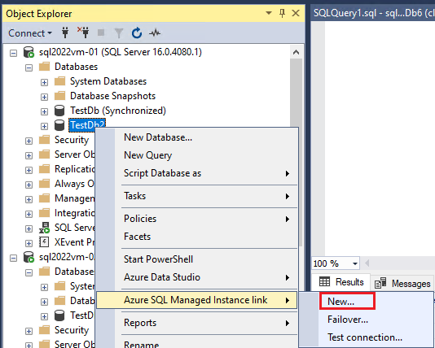Image resolution: width=435 pixels, height=348 pixels.
Task: Open Activity Monitor pulse icon
Action: coord(155,33)
